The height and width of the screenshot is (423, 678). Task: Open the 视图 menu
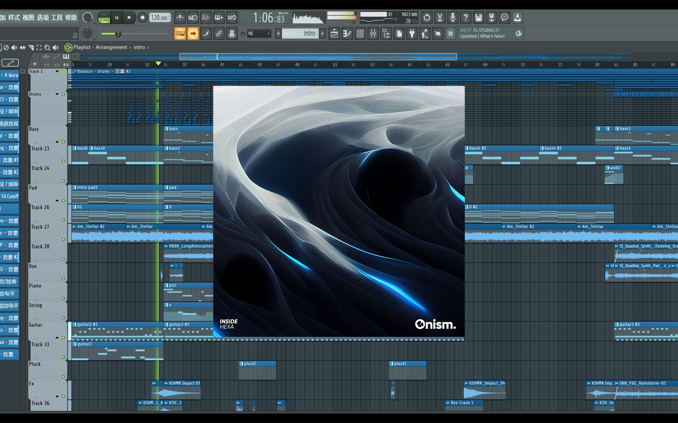point(28,18)
